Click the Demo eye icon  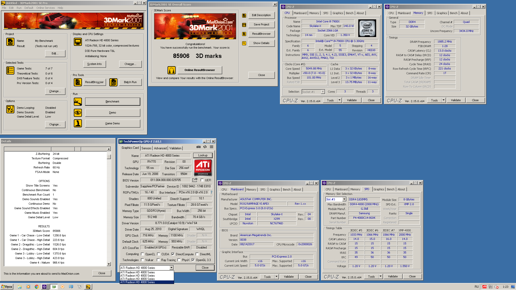pyautogui.click(x=78, y=113)
